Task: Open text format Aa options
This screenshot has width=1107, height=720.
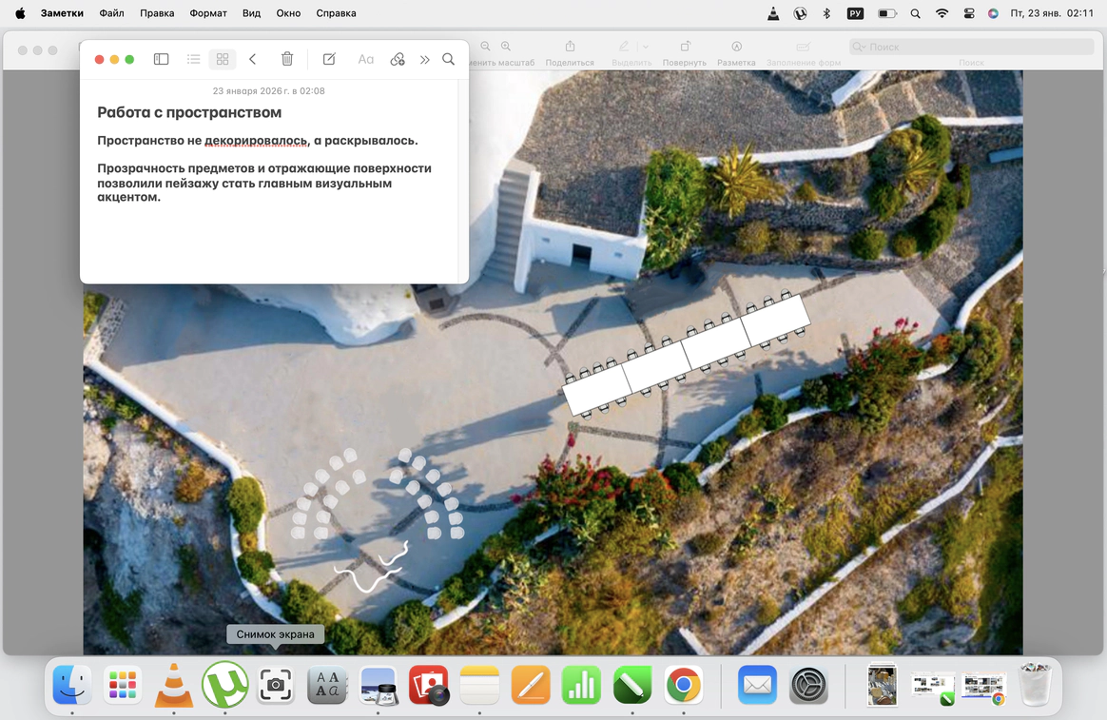Action: [365, 59]
